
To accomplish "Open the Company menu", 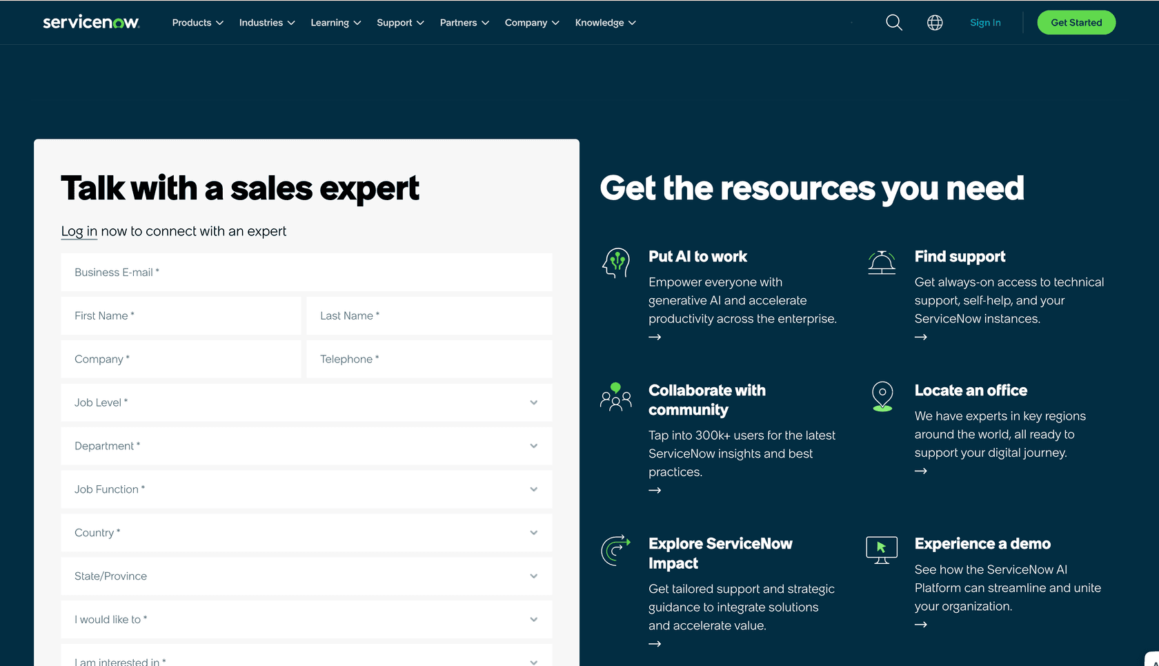I will click(x=532, y=23).
